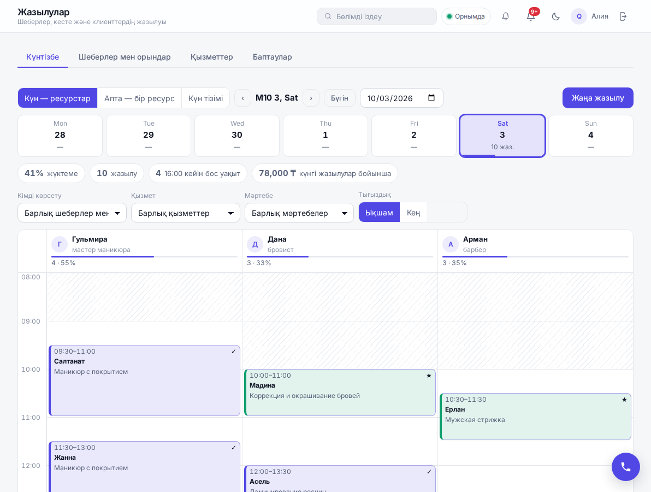Image resolution: width=651 pixels, height=492 pixels.
Task: Click Арман's avatar in the column header
Action: click(451, 244)
